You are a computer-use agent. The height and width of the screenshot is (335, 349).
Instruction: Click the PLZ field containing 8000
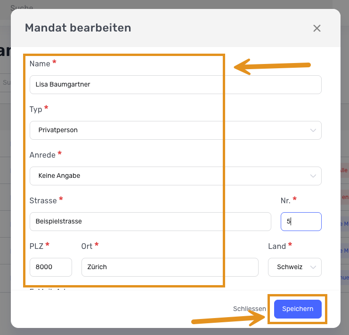(50, 267)
